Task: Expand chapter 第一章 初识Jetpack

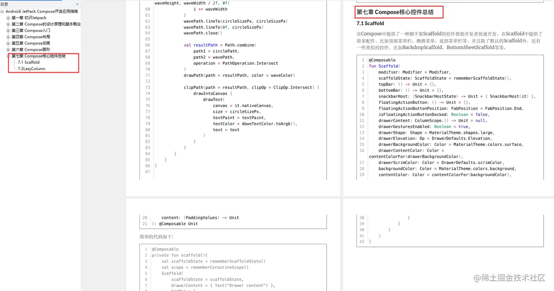Action: coord(8,18)
